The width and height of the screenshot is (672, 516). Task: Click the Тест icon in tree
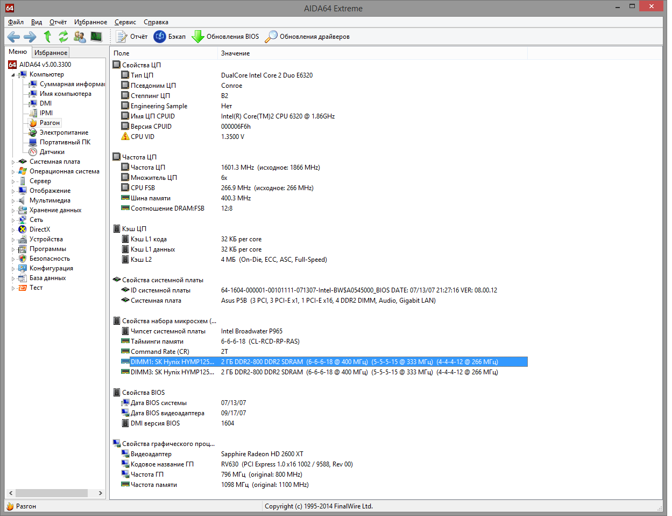coord(23,288)
